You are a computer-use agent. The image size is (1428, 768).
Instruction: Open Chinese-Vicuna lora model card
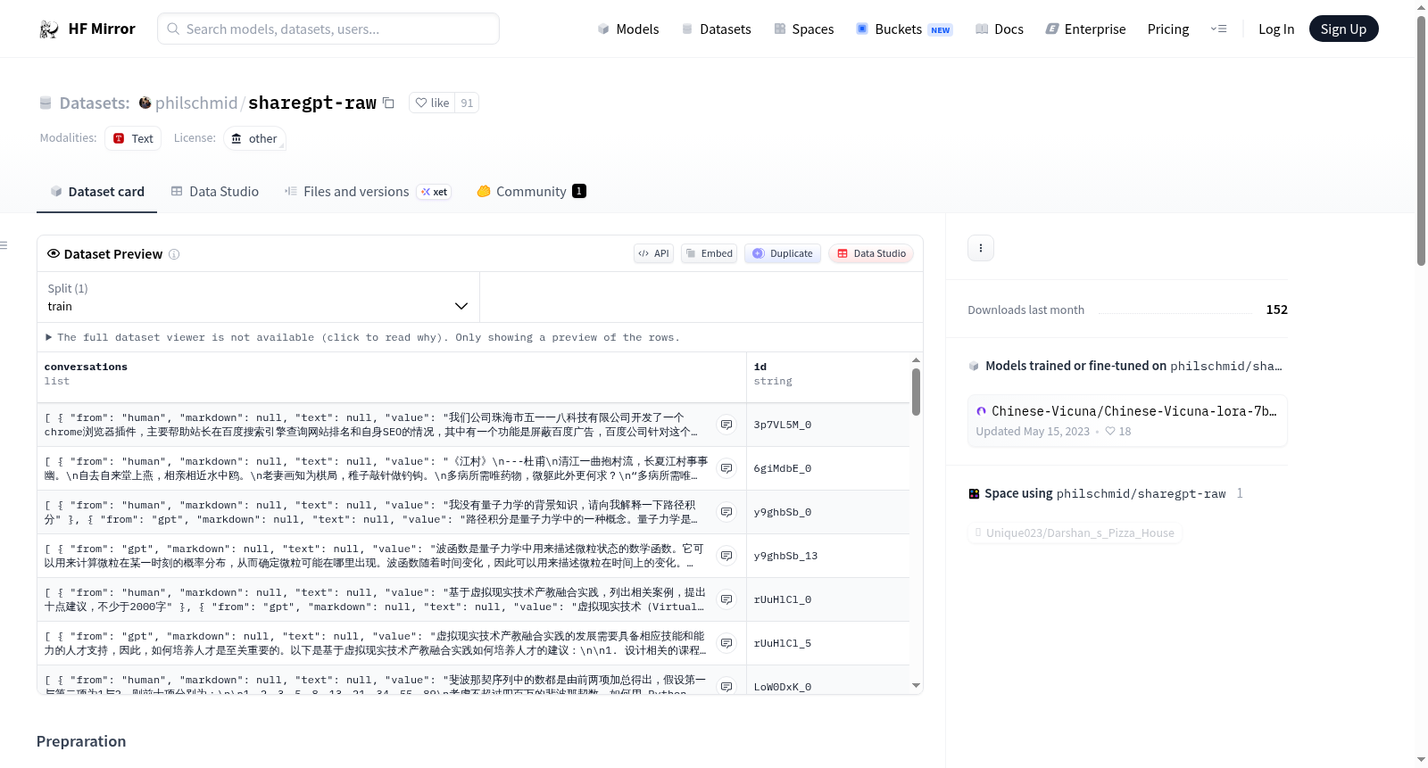point(1127,420)
